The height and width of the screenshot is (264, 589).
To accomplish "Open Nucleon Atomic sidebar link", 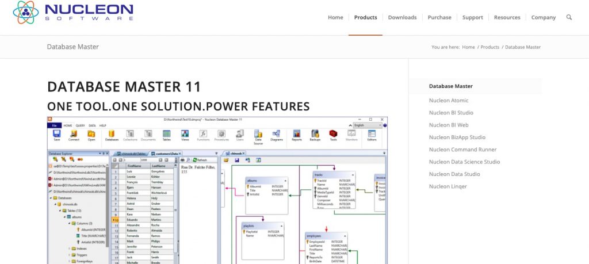I will tap(449, 100).
